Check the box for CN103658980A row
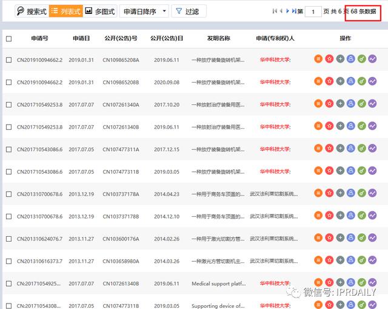The height and width of the screenshot is (309, 388). [x=8, y=261]
